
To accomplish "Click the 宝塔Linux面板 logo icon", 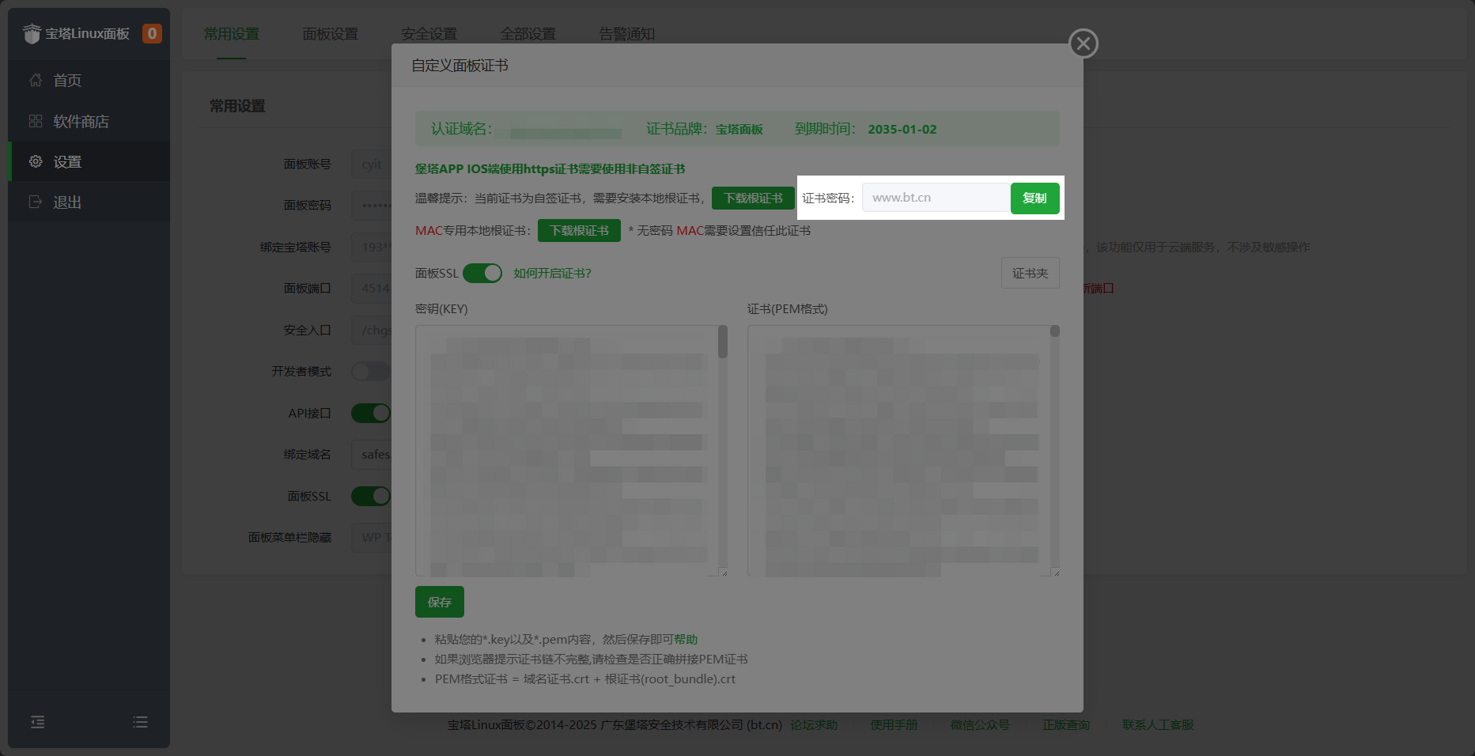I will click(x=32, y=33).
